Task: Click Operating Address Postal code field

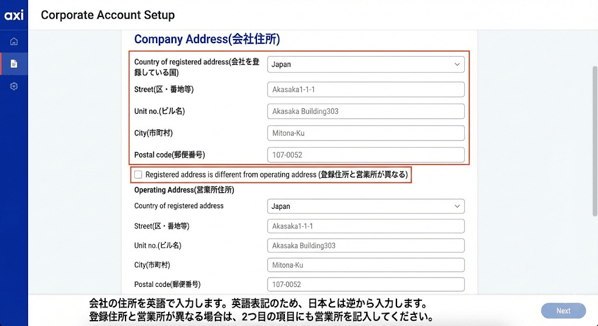Action: point(366,285)
